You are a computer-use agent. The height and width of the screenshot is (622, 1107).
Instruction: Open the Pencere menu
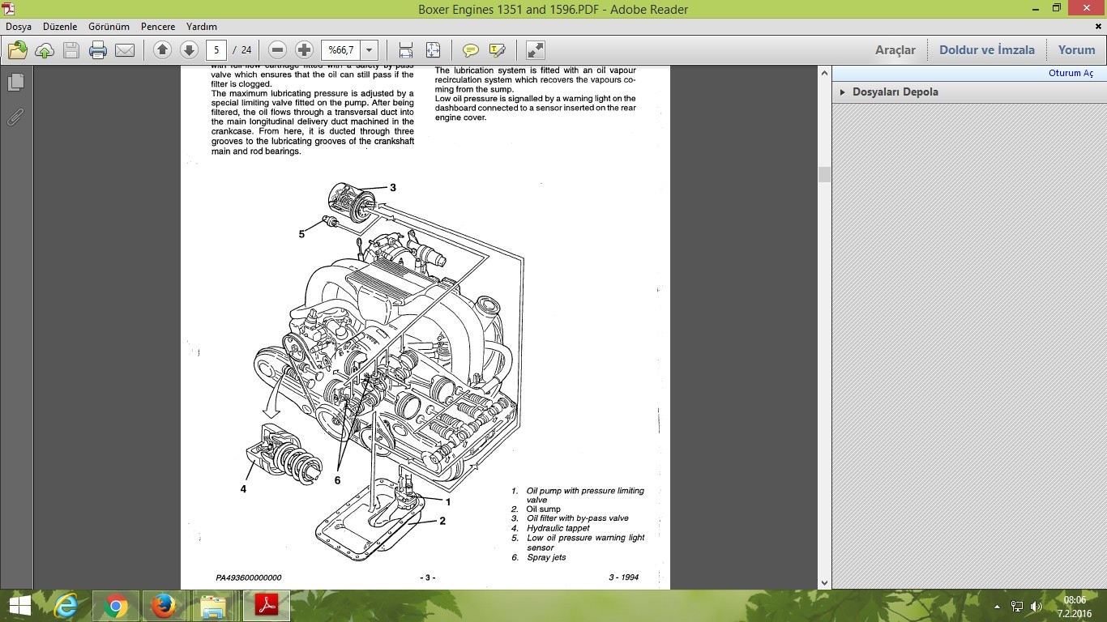[x=158, y=27]
